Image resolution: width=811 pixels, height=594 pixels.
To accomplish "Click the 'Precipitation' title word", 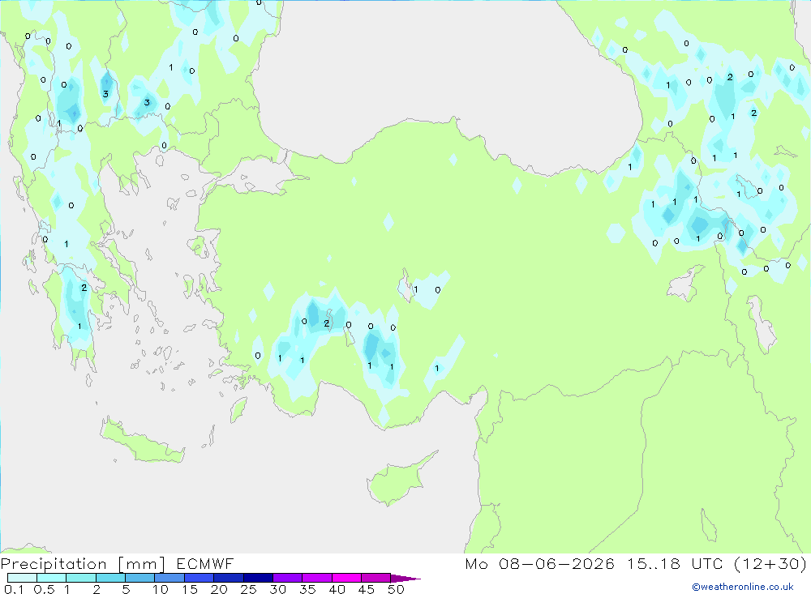I will tap(54, 564).
